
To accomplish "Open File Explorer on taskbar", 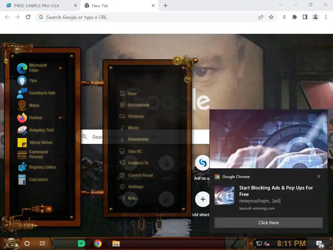I will tap(116, 243).
